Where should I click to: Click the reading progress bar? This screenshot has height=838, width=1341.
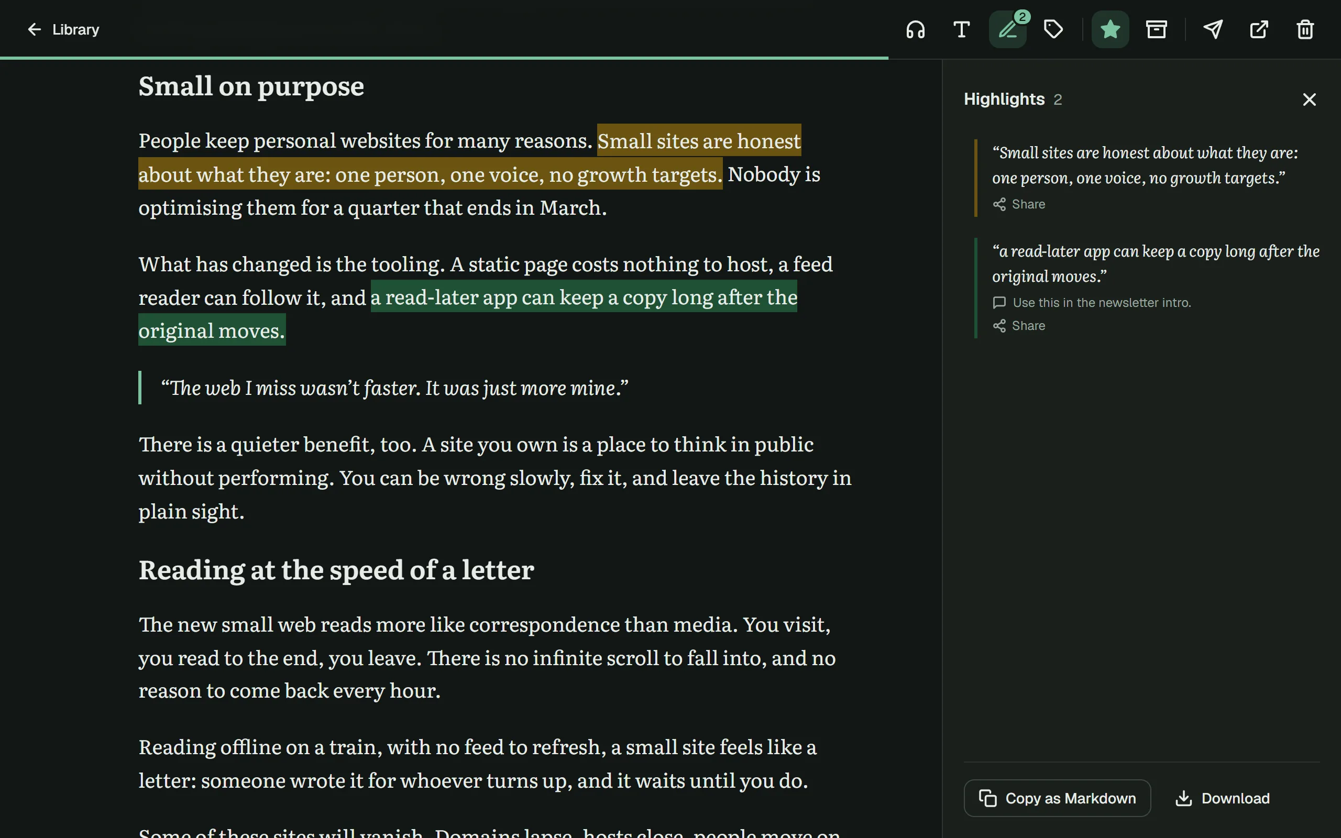pyautogui.click(x=444, y=58)
